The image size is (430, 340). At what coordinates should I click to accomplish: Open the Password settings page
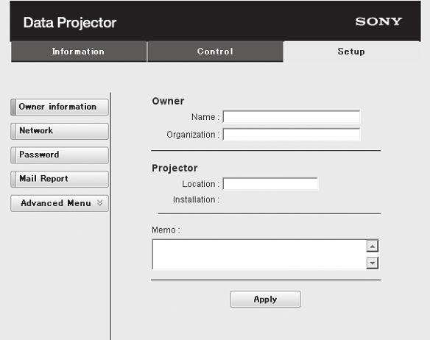[60, 155]
